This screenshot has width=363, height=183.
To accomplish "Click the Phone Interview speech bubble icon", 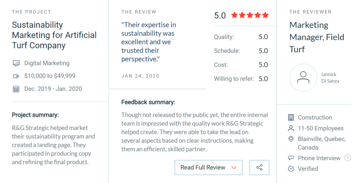I will pyautogui.click(x=291, y=158).
